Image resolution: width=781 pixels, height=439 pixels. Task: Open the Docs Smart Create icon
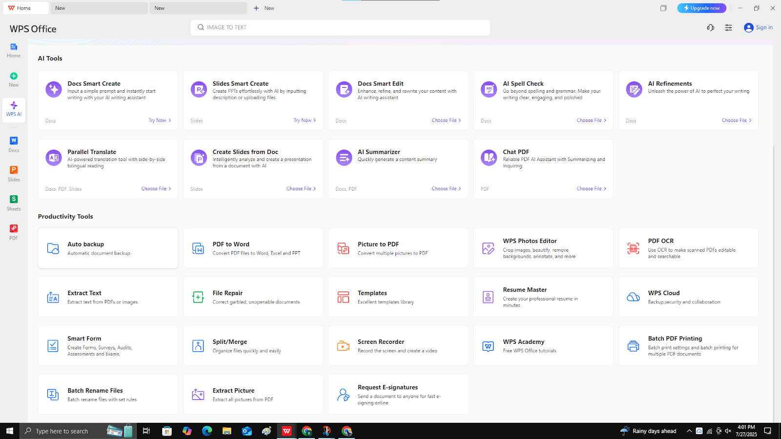53,90
